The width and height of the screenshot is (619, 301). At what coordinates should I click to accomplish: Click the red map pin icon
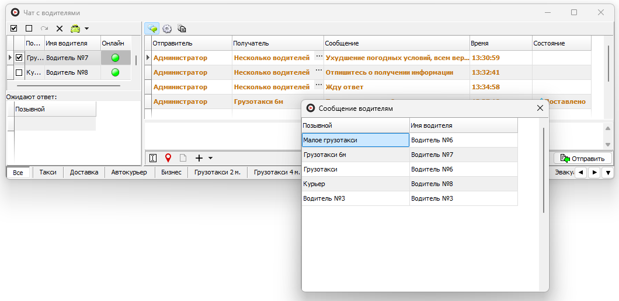(168, 158)
